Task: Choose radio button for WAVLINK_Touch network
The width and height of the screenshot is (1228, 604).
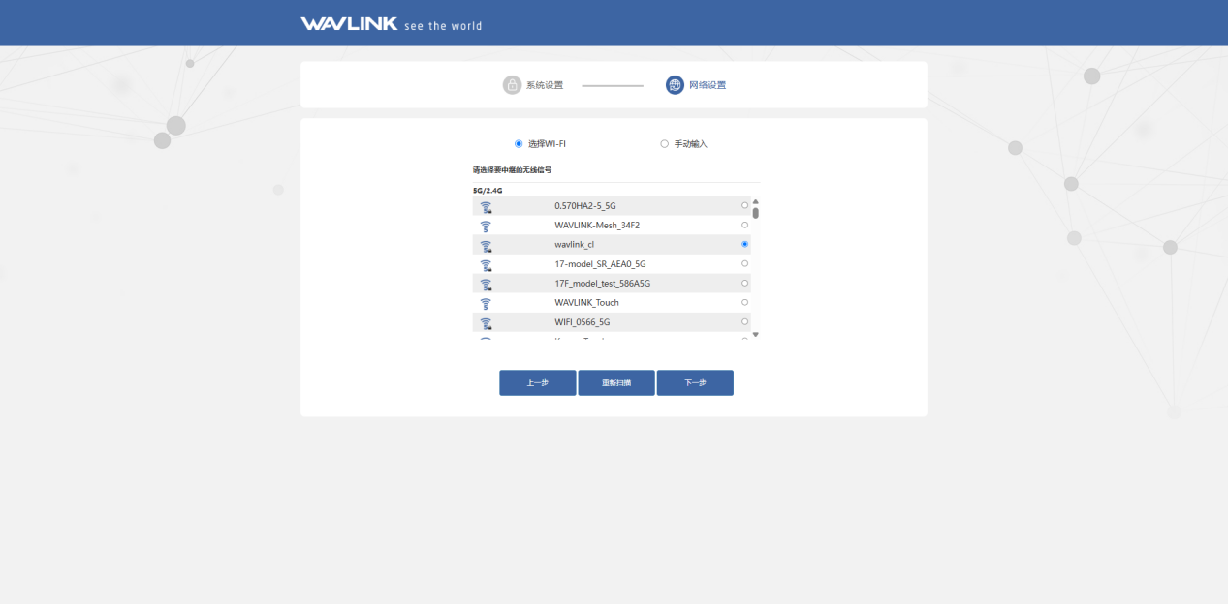Action: click(x=744, y=302)
